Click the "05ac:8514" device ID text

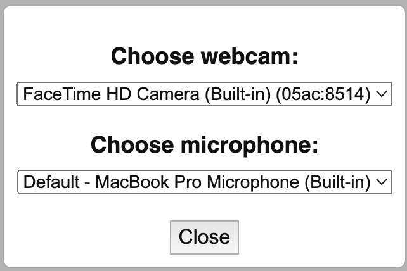(335, 95)
